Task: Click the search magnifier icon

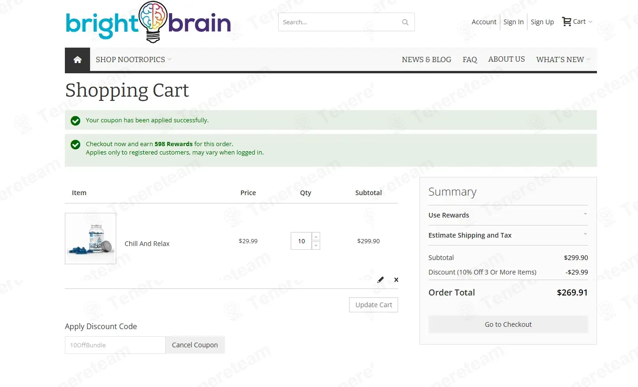Action: (x=405, y=22)
